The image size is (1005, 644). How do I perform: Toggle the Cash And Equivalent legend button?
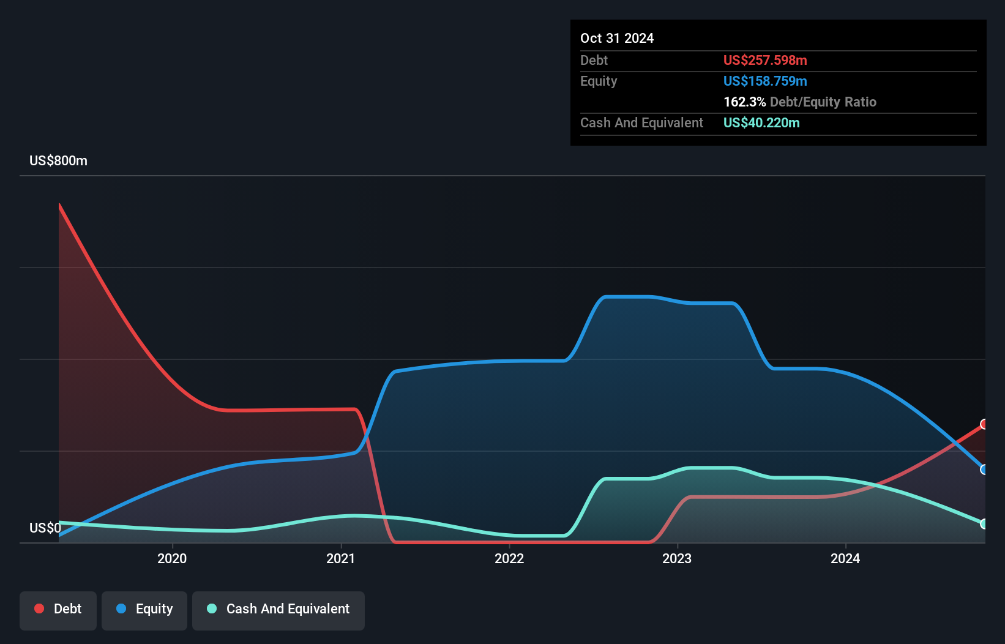click(x=278, y=610)
